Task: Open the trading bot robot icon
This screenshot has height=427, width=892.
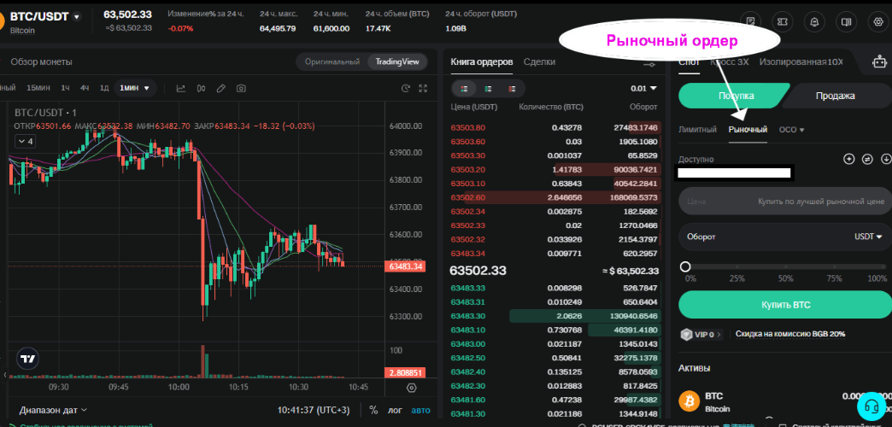Action: 879,62
